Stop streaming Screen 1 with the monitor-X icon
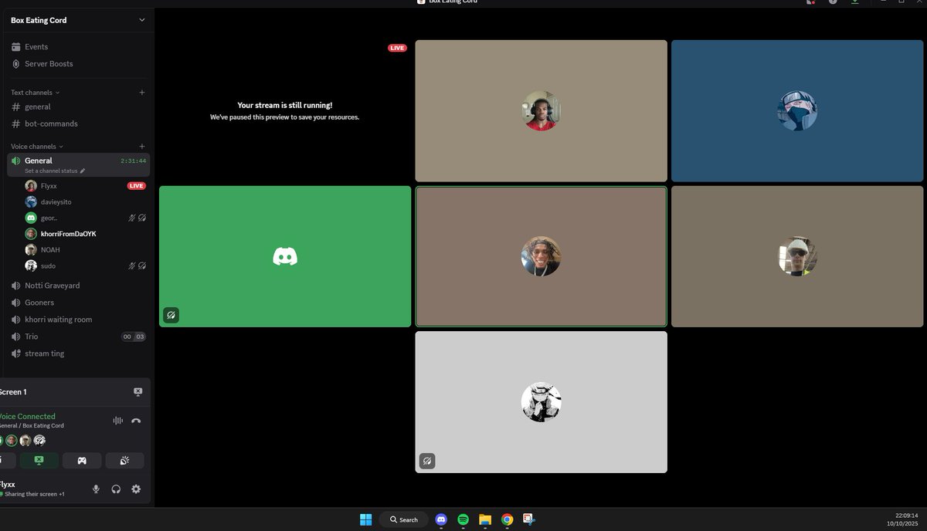 coord(138,392)
